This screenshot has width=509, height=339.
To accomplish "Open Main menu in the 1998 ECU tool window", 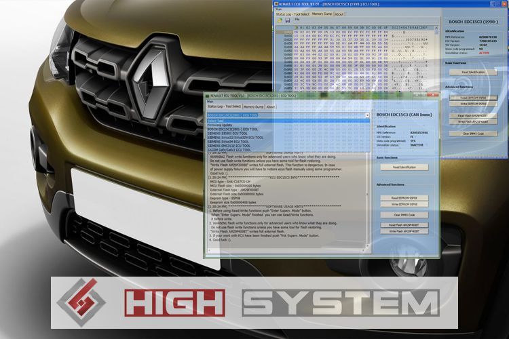I will pyautogui.click(x=278, y=9).
